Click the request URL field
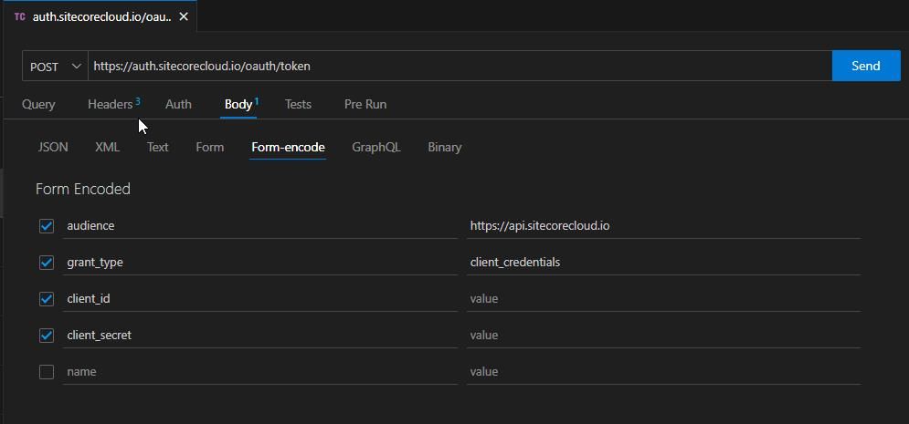The height and width of the screenshot is (424, 909). tap(460, 67)
